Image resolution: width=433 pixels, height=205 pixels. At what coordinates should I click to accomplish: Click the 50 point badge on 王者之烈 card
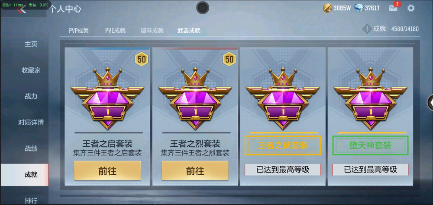tap(229, 59)
